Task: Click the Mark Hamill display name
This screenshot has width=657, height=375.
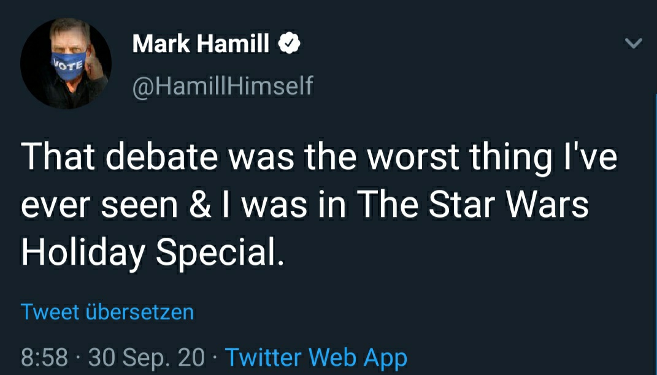Action: point(201,44)
